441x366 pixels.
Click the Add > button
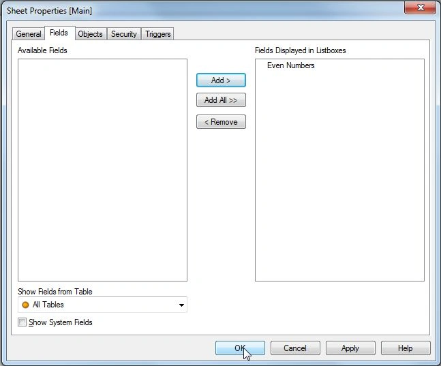click(221, 80)
